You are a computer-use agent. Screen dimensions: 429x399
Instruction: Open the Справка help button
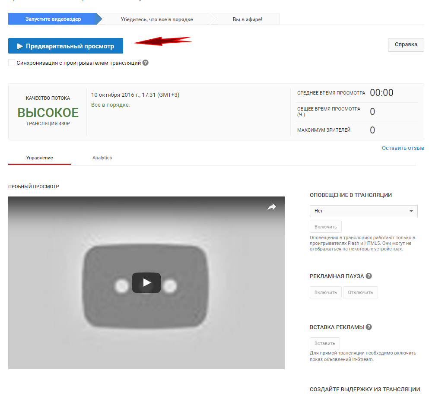pyautogui.click(x=406, y=44)
